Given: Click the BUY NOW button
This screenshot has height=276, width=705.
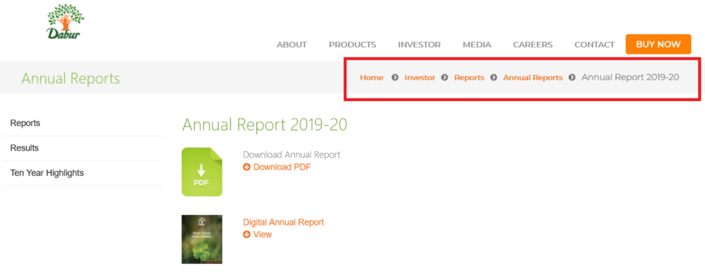Looking at the screenshot, I should tap(658, 44).
